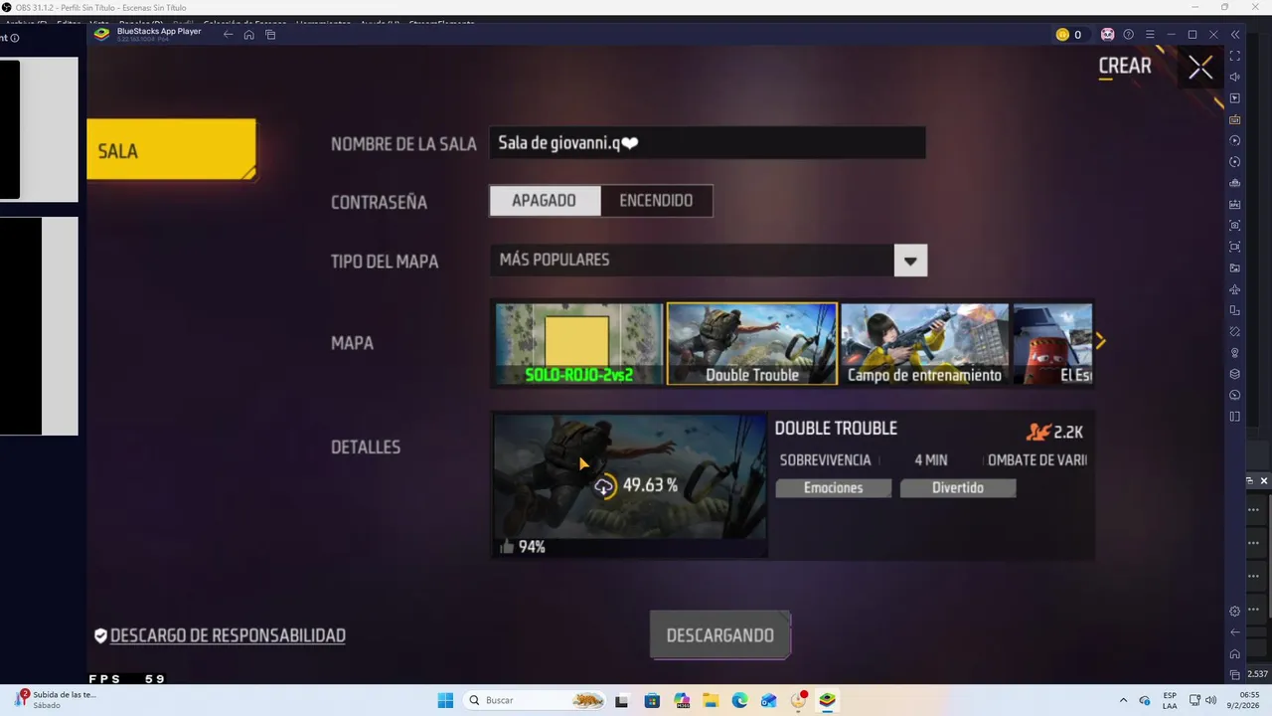Close the room creation screen with X
1272x716 pixels.
coord(1200,68)
